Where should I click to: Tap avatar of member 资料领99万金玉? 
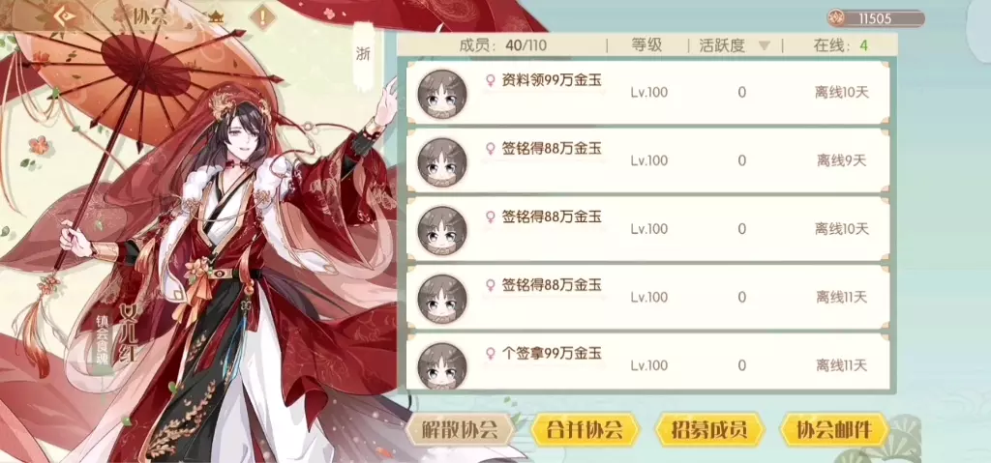point(442,95)
